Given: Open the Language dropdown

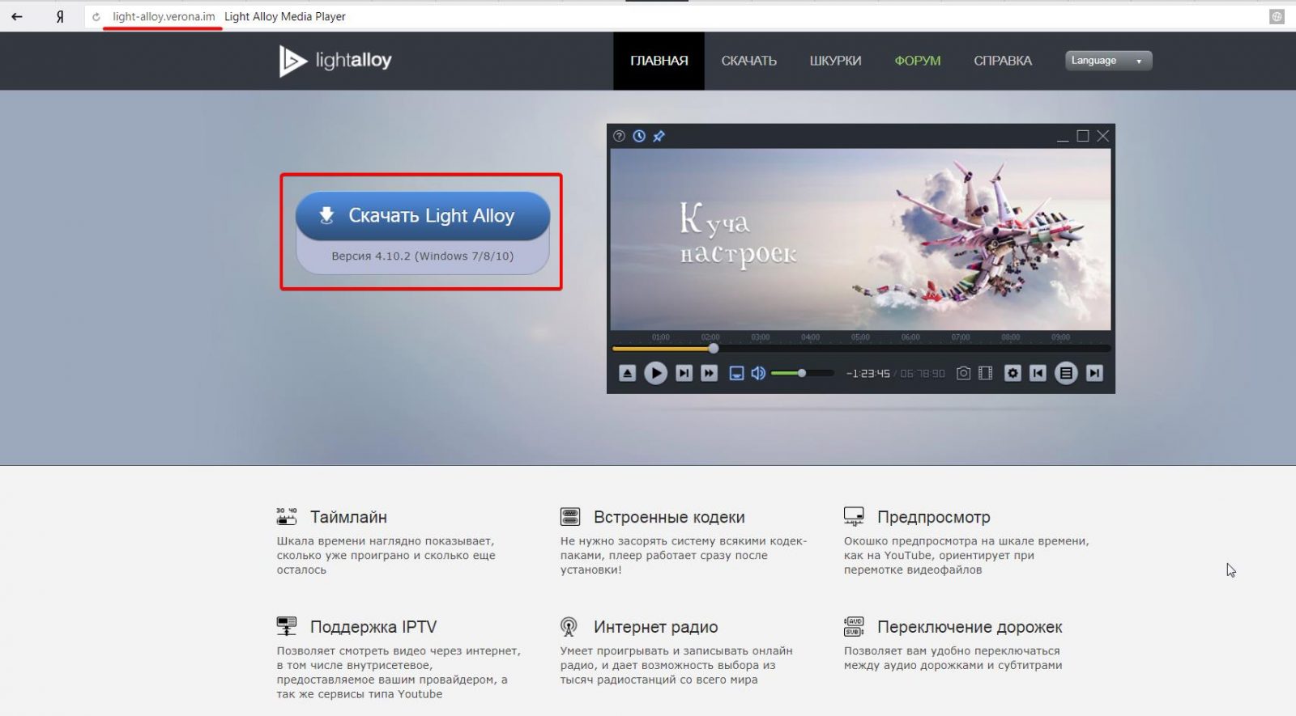Looking at the screenshot, I should click(x=1108, y=61).
